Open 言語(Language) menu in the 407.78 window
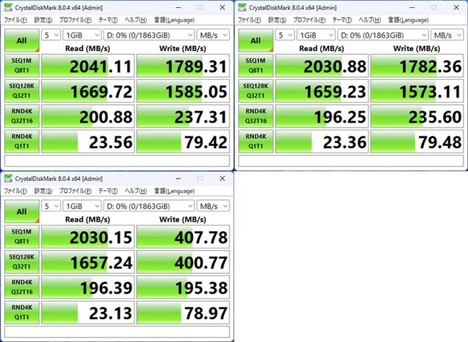Viewport: 468px width, 342px height. coord(174,191)
